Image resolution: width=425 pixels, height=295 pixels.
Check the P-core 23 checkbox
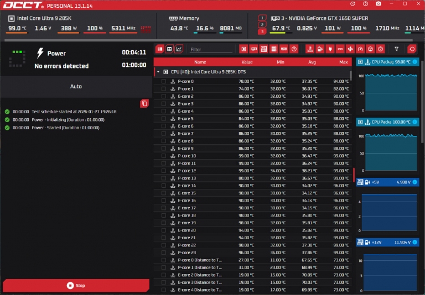pos(164,252)
